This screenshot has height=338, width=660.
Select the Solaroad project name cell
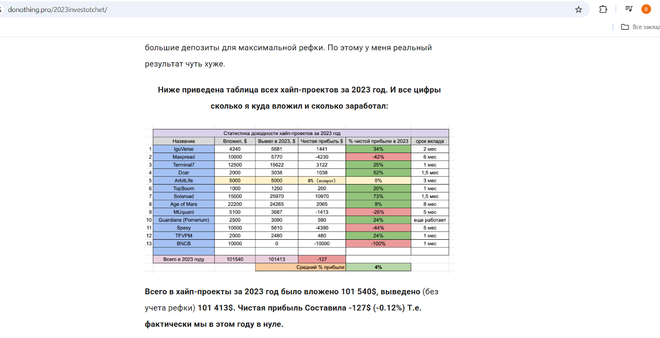184,196
